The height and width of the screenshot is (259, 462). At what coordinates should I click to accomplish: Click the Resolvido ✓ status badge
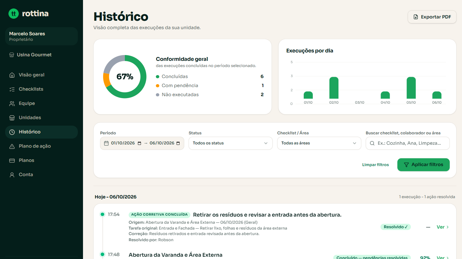(396, 227)
